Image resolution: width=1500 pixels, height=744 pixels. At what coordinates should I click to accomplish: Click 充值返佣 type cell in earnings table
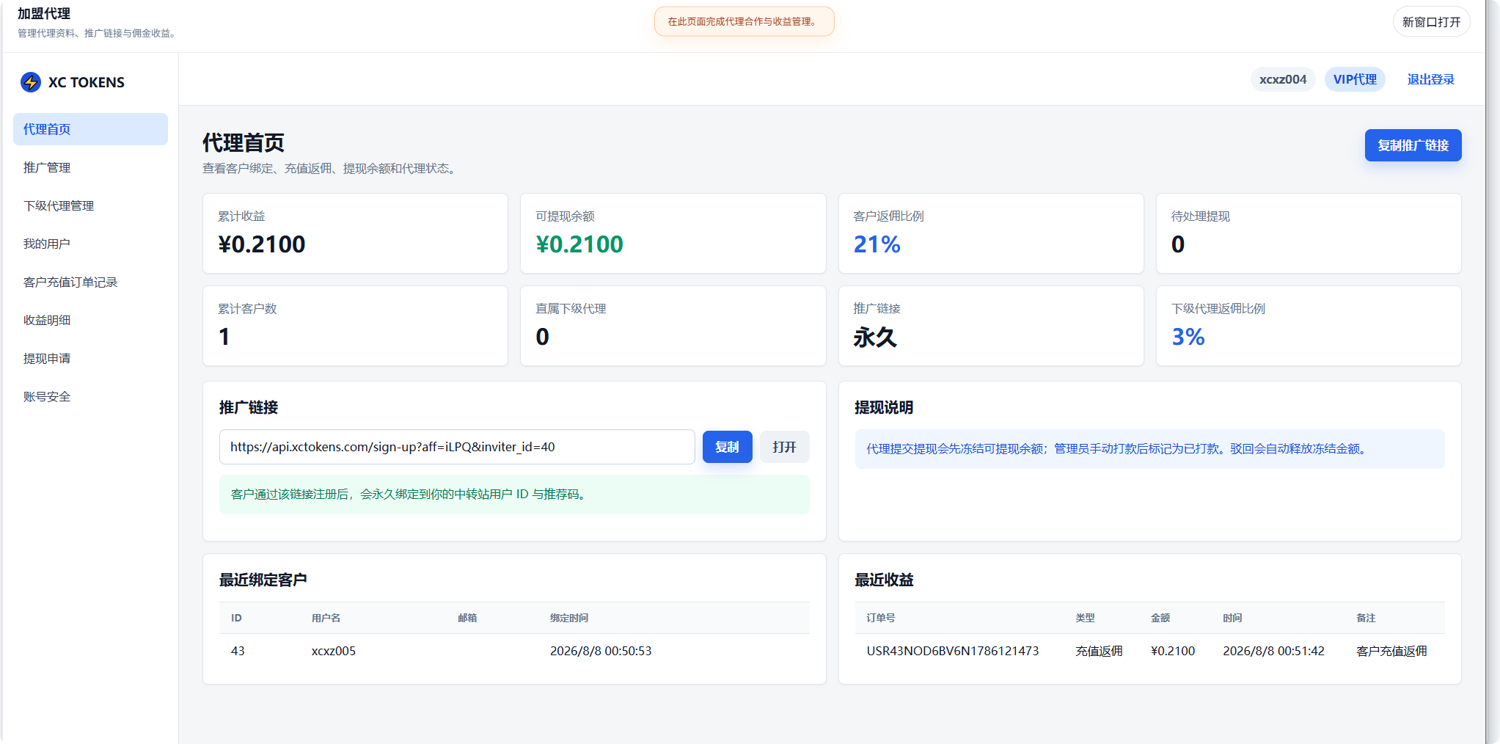tap(1099, 651)
